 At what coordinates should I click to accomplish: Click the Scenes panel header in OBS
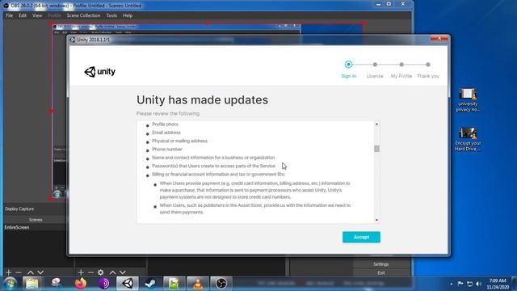click(36, 220)
